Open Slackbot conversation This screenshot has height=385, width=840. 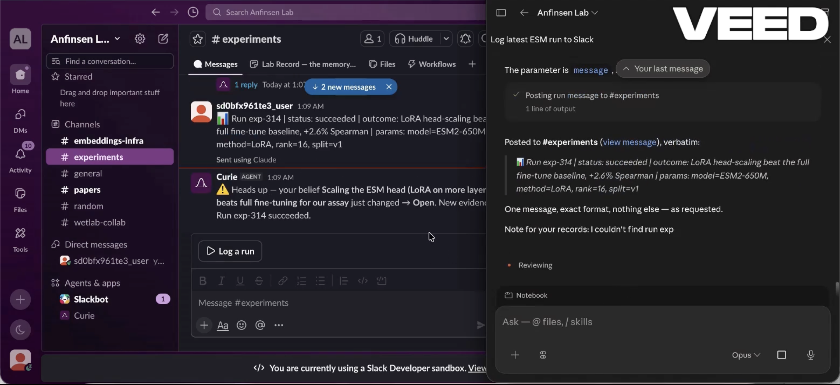tap(110, 299)
